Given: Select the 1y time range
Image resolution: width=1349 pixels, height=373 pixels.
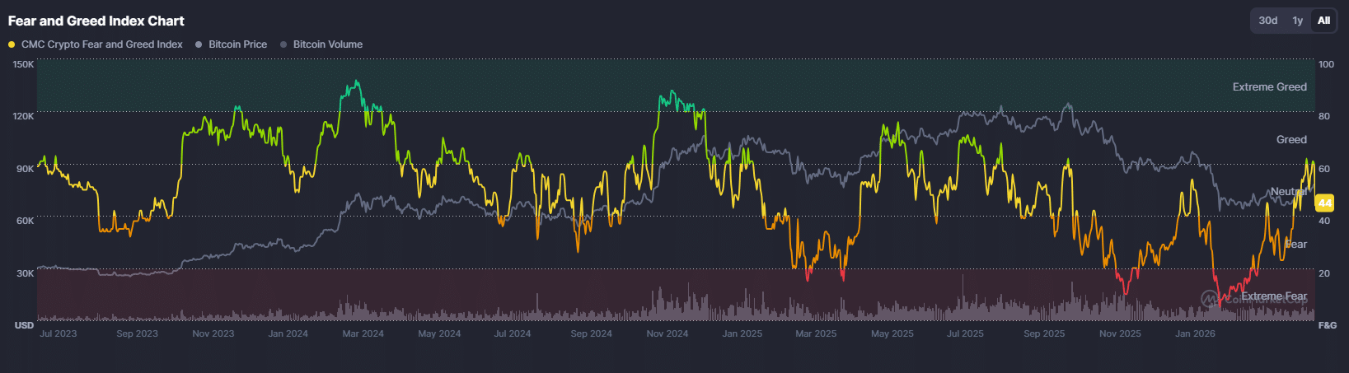Looking at the screenshot, I should coord(1297,21).
